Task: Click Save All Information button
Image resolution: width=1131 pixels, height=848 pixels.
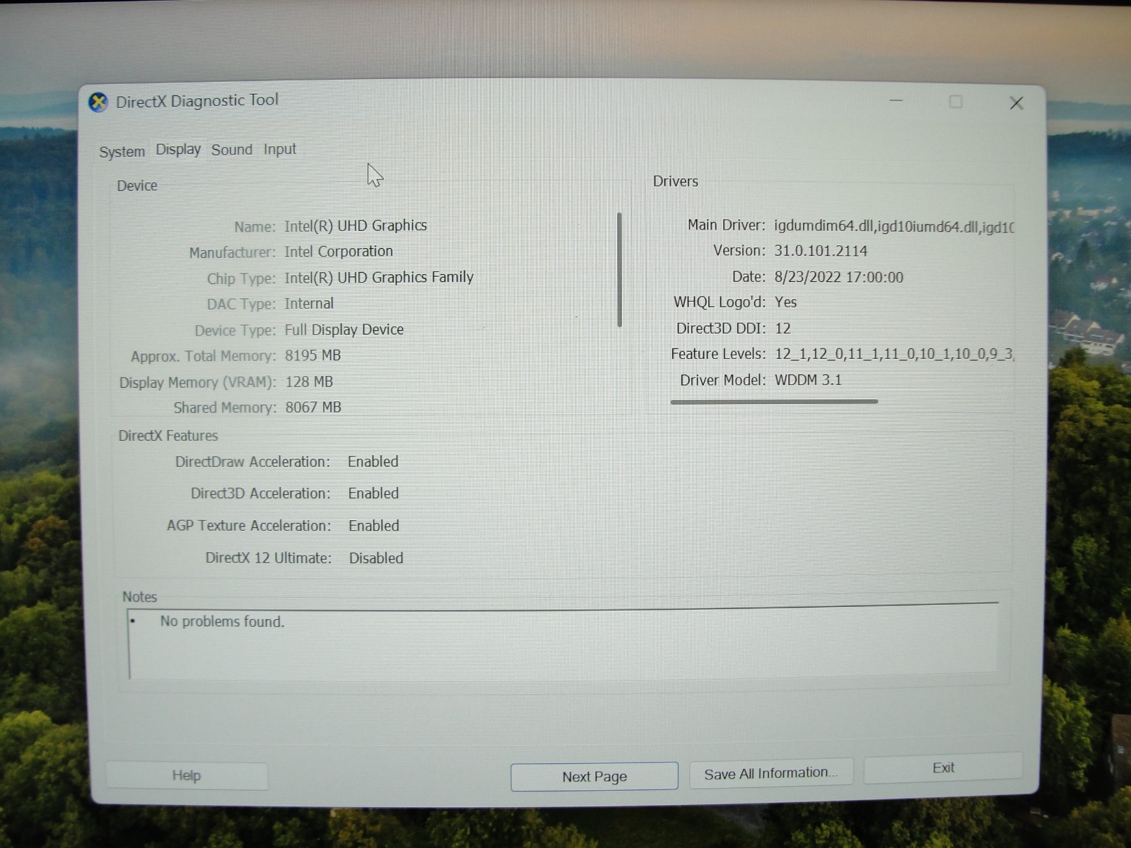Action: 771,773
